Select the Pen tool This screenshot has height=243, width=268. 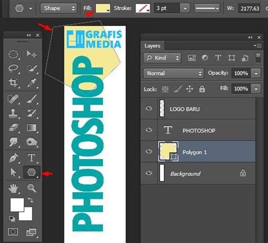[x=13, y=158]
